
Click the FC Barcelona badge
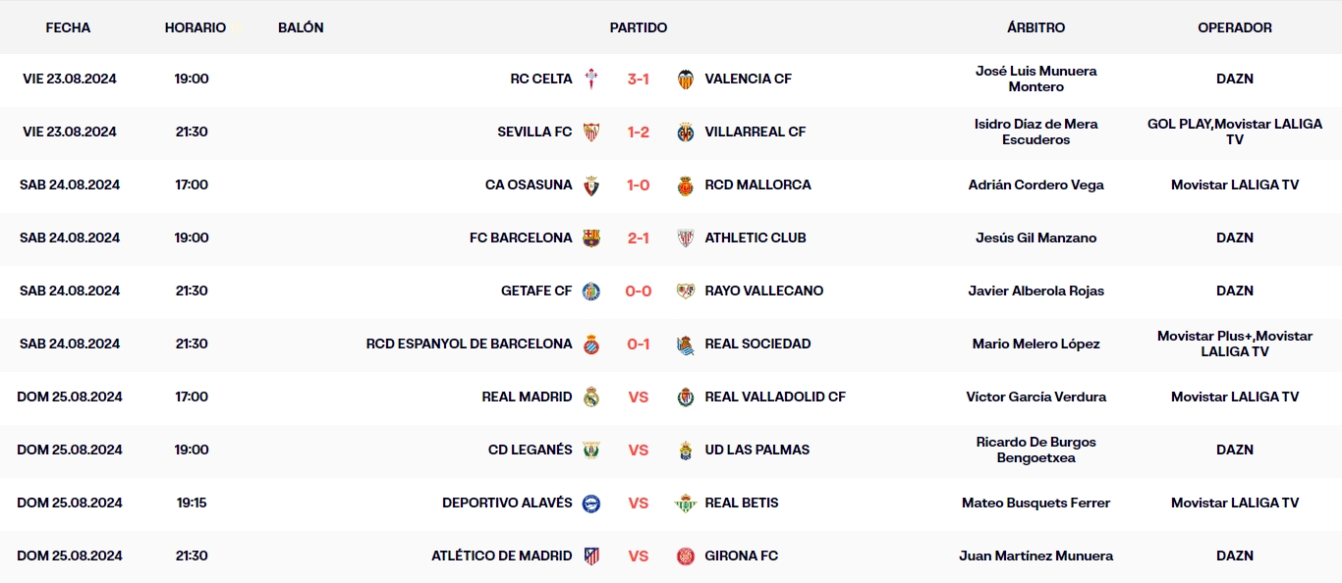click(589, 238)
